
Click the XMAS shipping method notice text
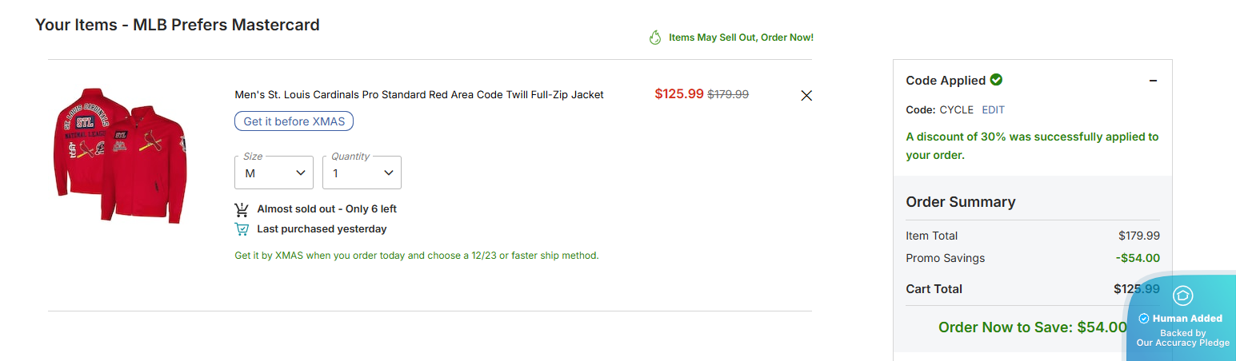[x=416, y=256]
